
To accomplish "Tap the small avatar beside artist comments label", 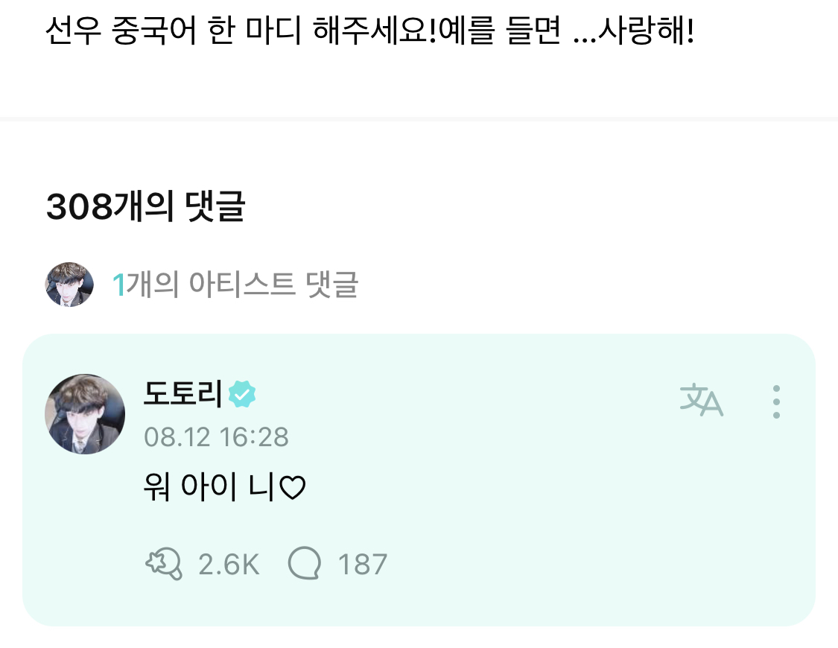I will [x=69, y=284].
